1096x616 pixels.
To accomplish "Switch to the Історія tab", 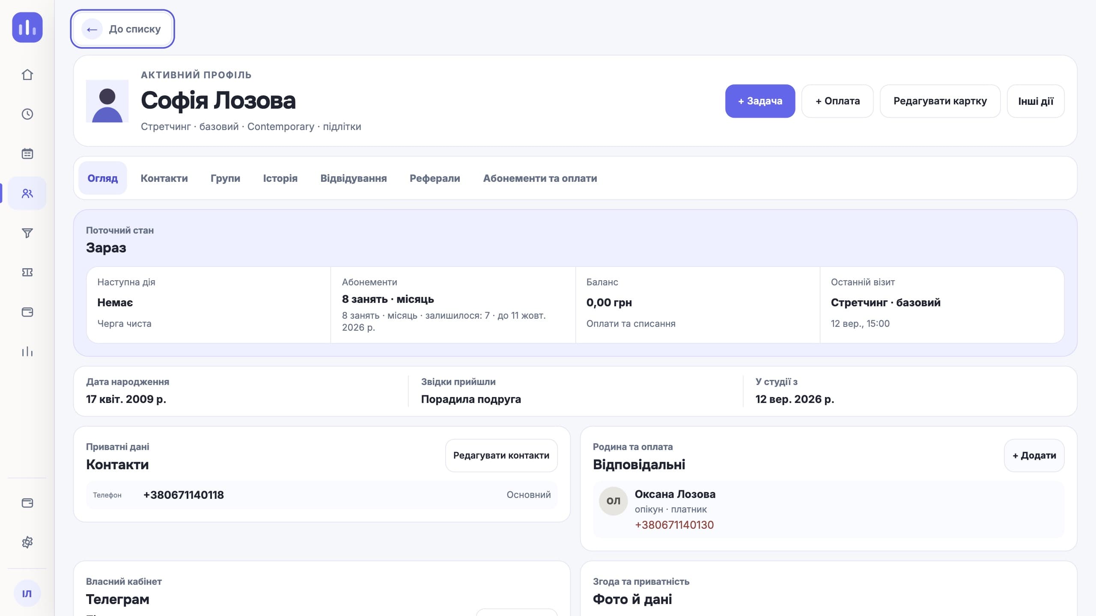I will (280, 178).
